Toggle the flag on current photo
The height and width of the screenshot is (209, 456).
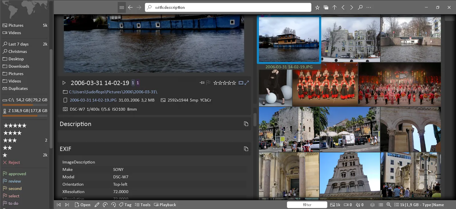click(x=208, y=83)
